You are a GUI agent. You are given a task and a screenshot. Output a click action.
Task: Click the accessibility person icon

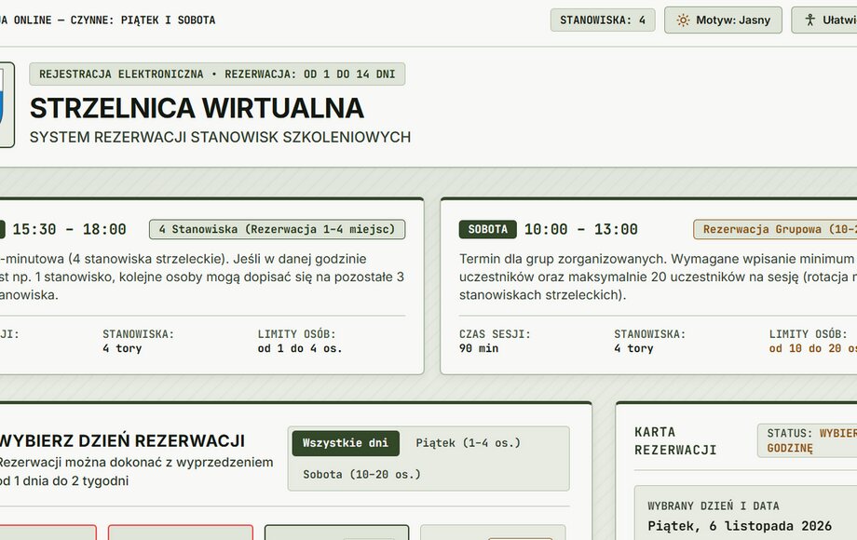coord(810,20)
